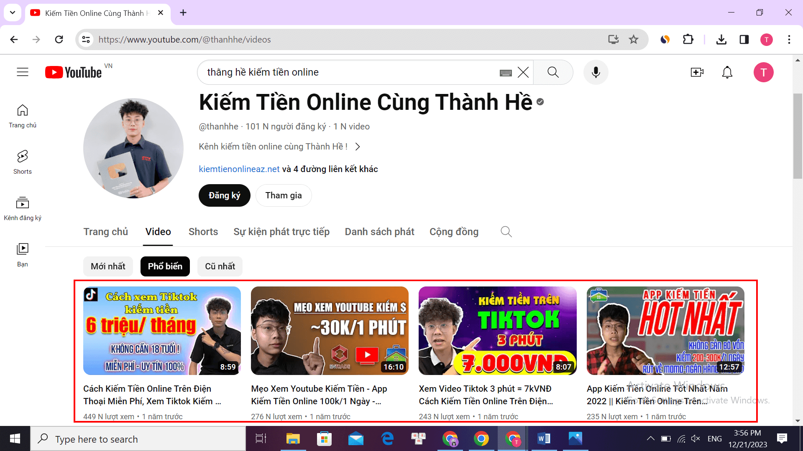The image size is (803, 451).
Task: Open video titled App Kiếm Tiền Online Tốt Nhất Năm 2022
Action: (657, 395)
